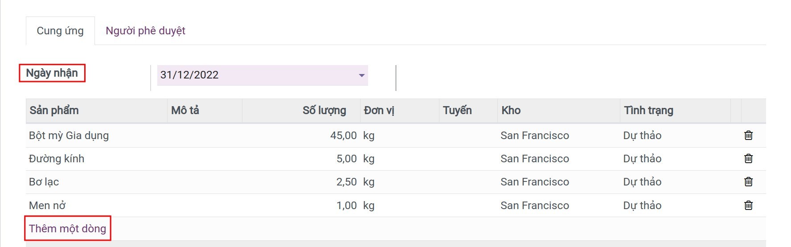Delete the Bột mỳ Gia dụng row
The width and height of the screenshot is (791, 247).
748,136
